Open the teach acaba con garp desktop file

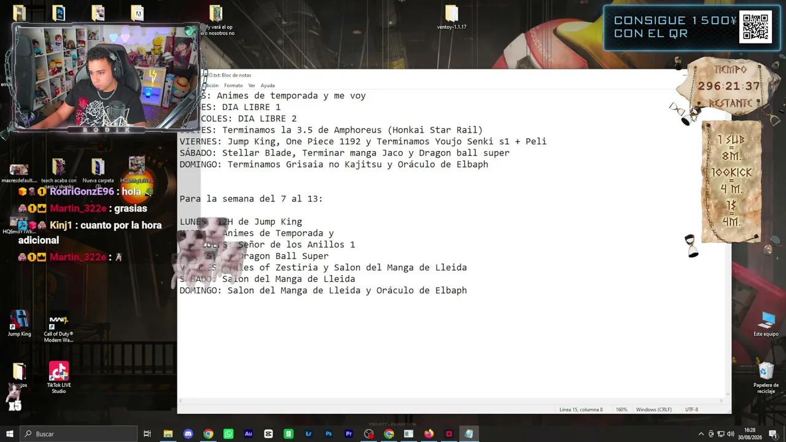click(x=58, y=172)
